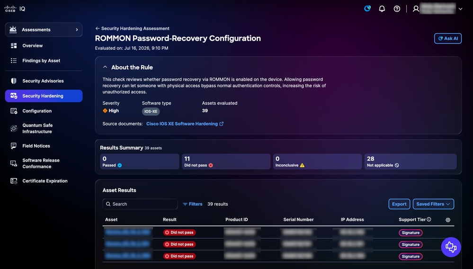The height and width of the screenshot is (269, 473).
Task: Click the help question mark icon
Action: coord(397,9)
